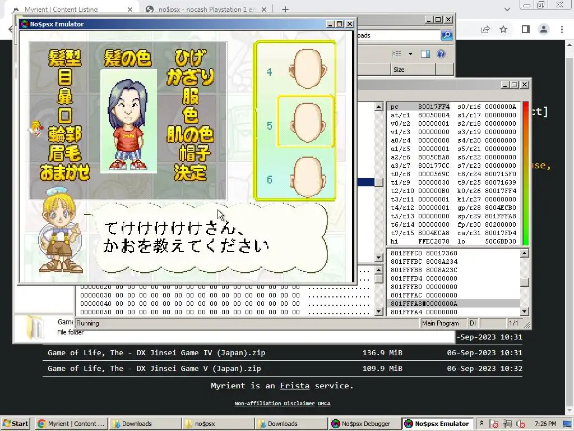Click the search magnifier in Explorer window
The height and width of the screenshot is (431, 574).
(x=447, y=35)
